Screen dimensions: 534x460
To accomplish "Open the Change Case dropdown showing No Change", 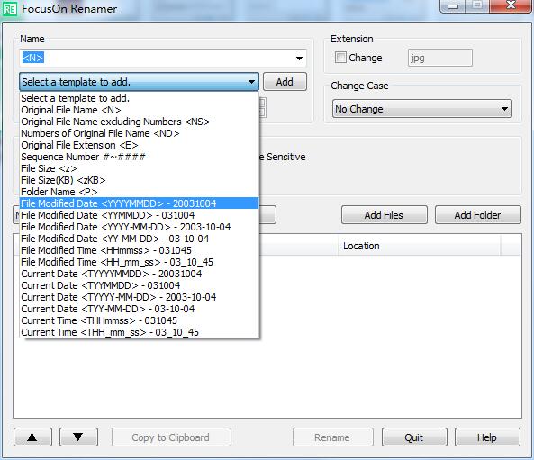I will [422, 109].
